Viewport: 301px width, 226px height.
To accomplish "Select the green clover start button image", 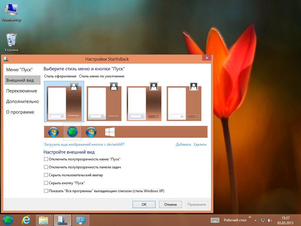I will coord(72,132).
